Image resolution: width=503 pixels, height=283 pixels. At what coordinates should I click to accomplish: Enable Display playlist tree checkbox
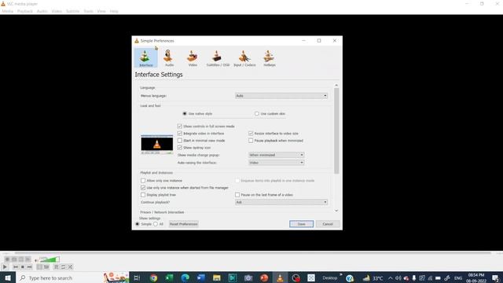tap(143, 195)
